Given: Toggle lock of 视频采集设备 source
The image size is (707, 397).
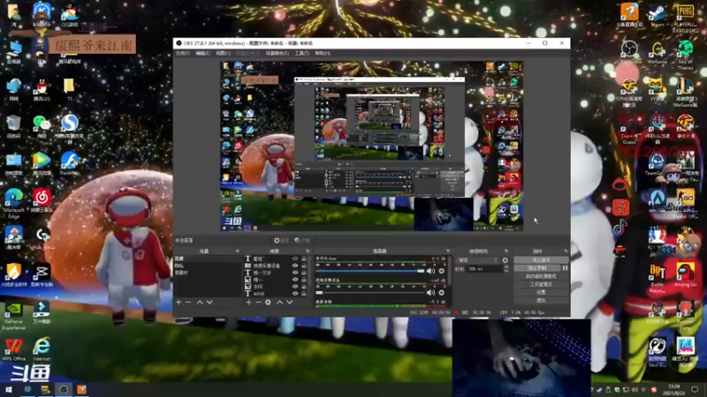Looking at the screenshot, I should tap(304, 266).
